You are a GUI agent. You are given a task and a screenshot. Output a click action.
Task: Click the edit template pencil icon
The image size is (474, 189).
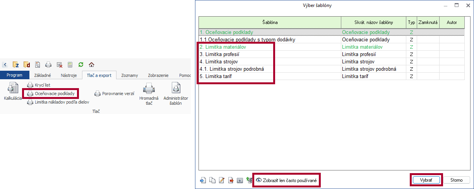pos(221,180)
